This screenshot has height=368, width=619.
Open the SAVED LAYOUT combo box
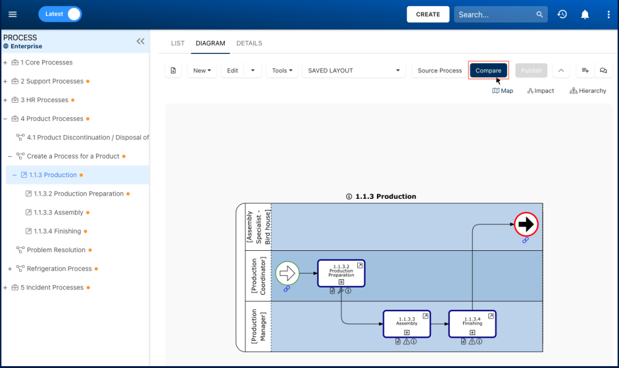[354, 71]
